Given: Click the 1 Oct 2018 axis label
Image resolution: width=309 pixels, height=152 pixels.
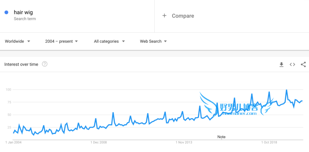Looking at the screenshot, I should click(x=269, y=143).
